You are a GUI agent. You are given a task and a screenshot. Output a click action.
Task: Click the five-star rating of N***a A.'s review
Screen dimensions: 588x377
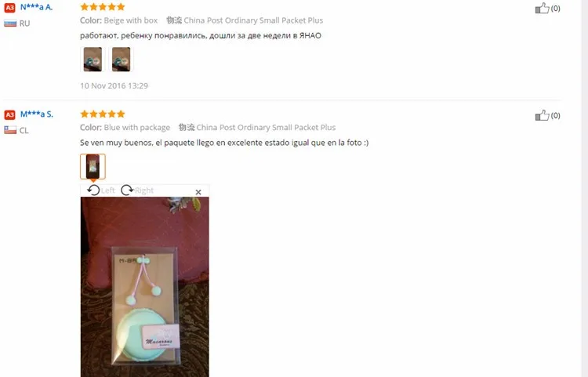[103, 7]
